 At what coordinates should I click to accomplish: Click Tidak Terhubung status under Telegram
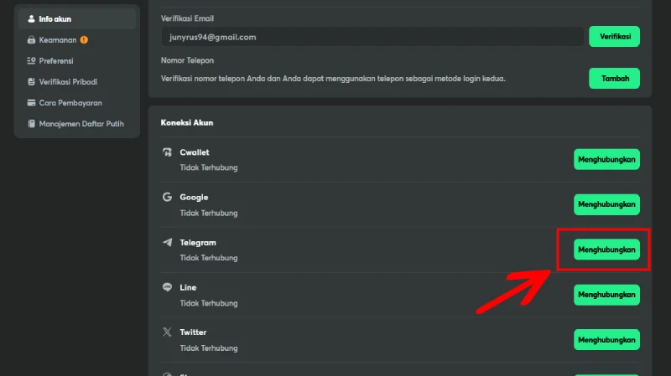pyautogui.click(x=209, y=258)
